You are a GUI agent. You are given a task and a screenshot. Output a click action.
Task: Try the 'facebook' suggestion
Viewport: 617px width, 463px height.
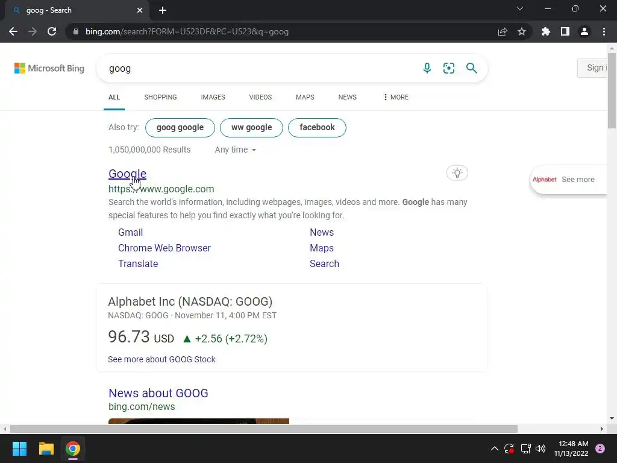317,128
